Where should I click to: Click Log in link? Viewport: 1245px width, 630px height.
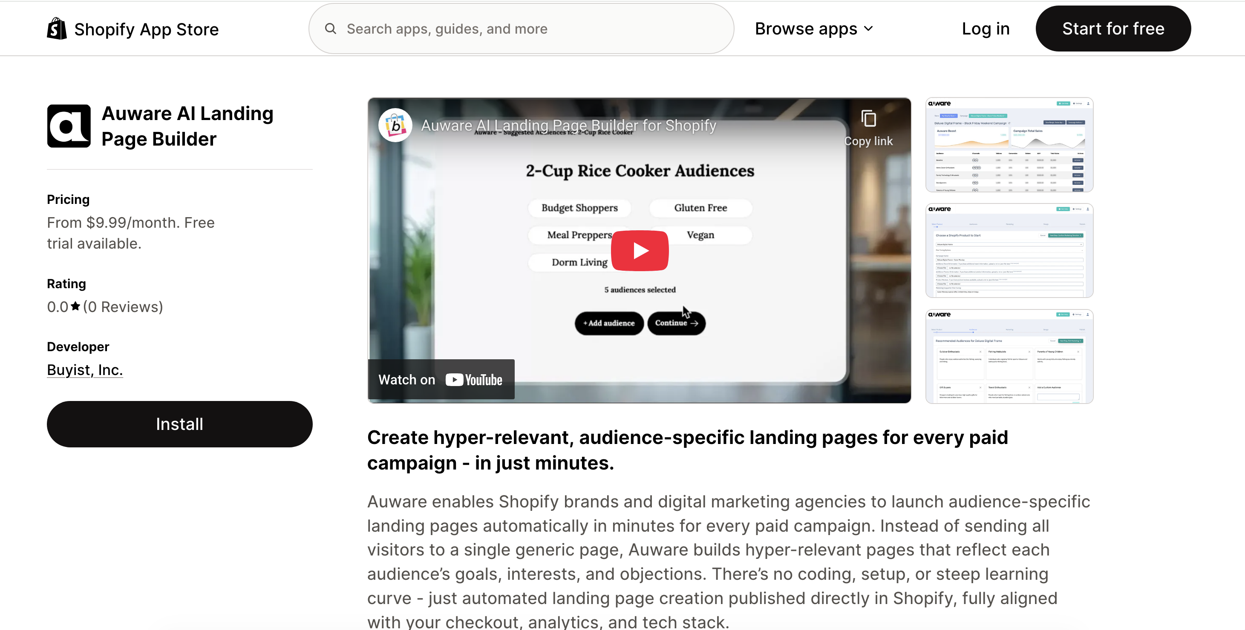pos(985,29)
